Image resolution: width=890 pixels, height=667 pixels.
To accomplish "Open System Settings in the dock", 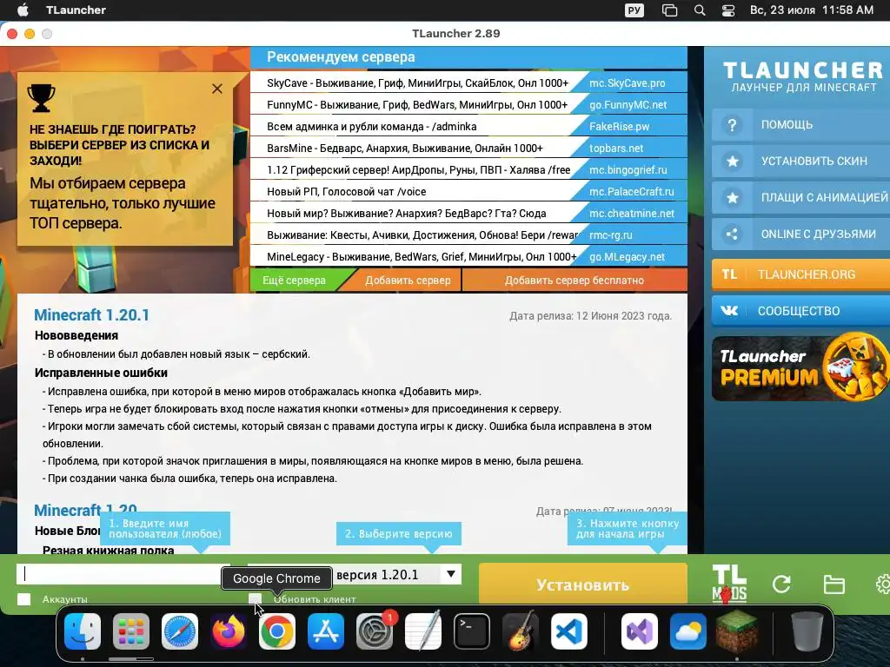I will coord(375,631).
